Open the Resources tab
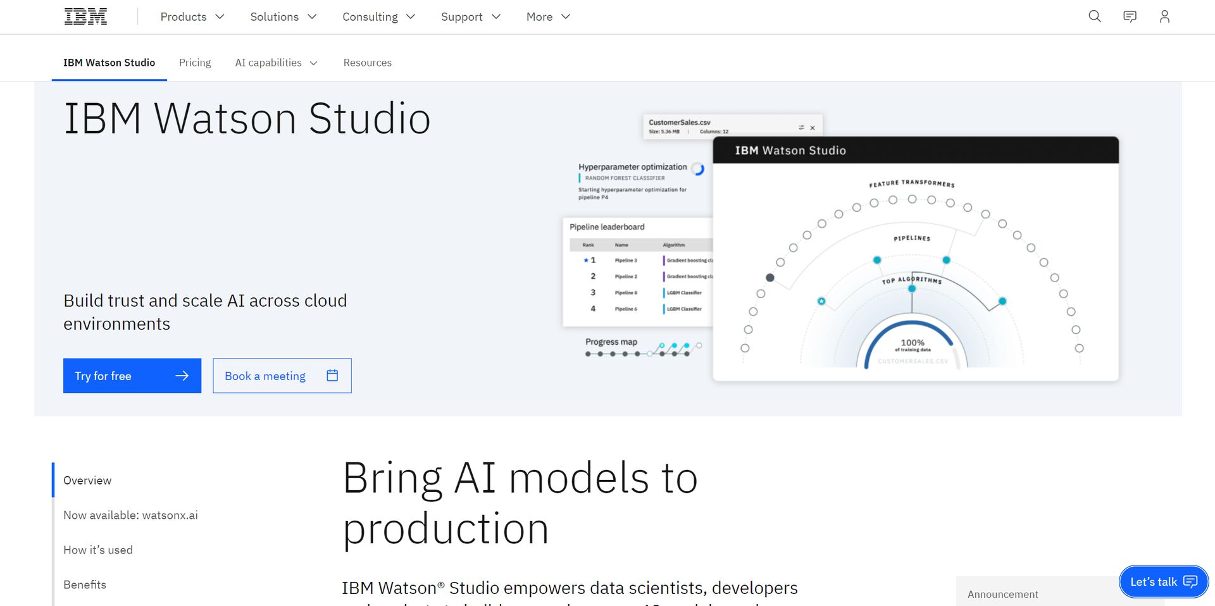The width and height of the screenshot is (1215, 606). [x=368, y=63]
